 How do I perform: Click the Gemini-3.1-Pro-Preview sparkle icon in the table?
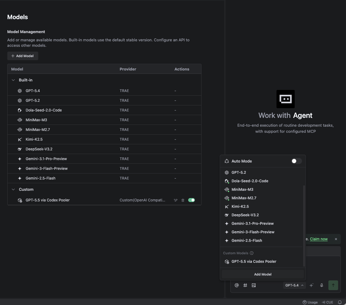click(x=20, y=159)
